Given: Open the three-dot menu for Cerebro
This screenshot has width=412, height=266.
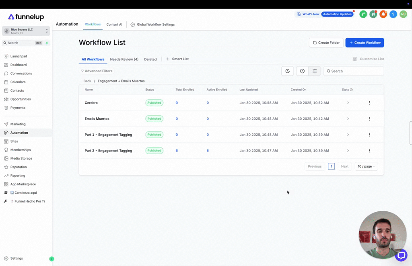Looking at the screenshot, I should tap(369, 103).
